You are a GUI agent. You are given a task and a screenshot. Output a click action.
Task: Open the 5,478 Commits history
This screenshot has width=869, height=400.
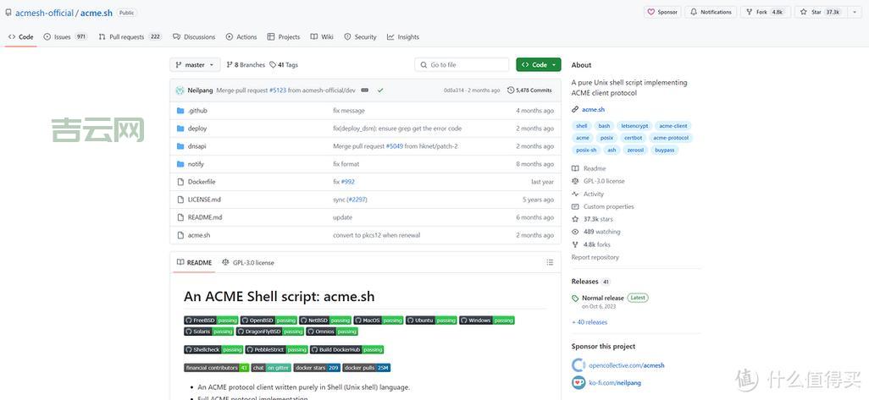(529, 90)
